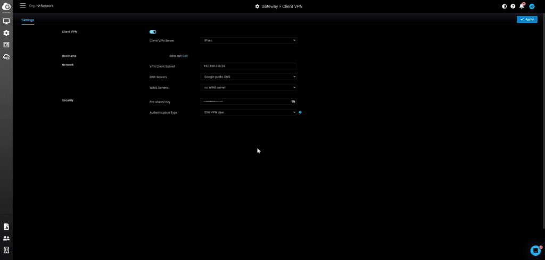Expand the DNS Servers dropdown
Viewport: 545px width, 260px height.
(249, 77)
